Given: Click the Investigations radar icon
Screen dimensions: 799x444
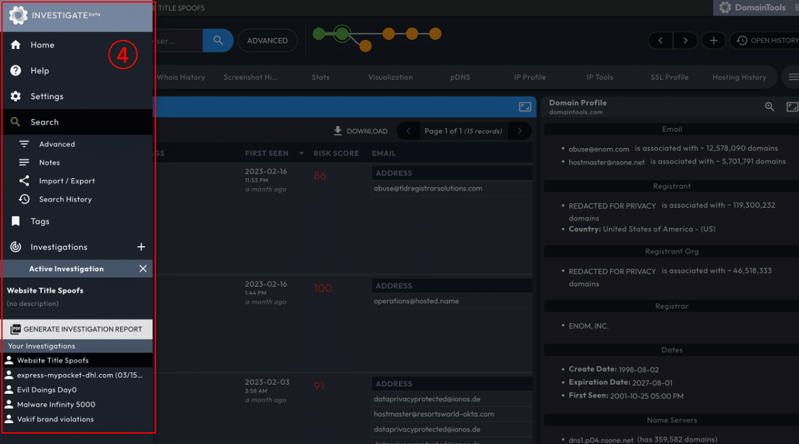Looking at the screenshot, I should (x=16, y=247).
